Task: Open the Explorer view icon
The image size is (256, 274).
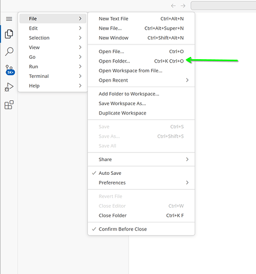Action: 9,34
